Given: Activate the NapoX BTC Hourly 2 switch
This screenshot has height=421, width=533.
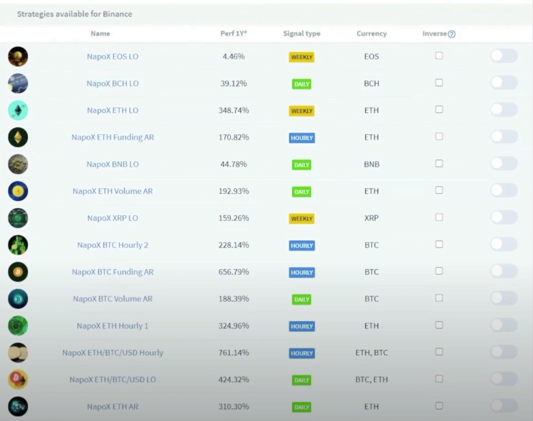Looking at the screenshot, I should coord(504,244).
